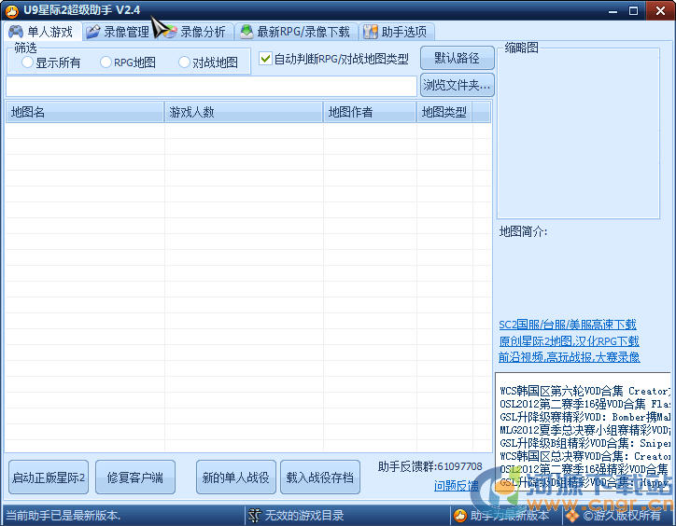Image resolution: width=676 pixels, height=526 pixels.
Task: Click the 修复客户端 button
Action: [x=134, y=478]
